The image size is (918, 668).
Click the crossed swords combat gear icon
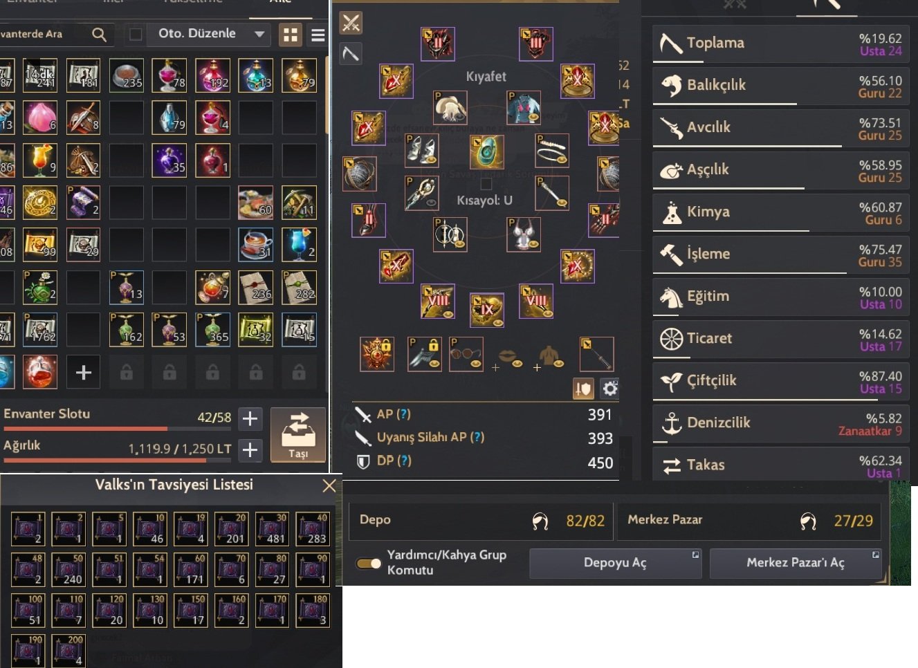351,23
